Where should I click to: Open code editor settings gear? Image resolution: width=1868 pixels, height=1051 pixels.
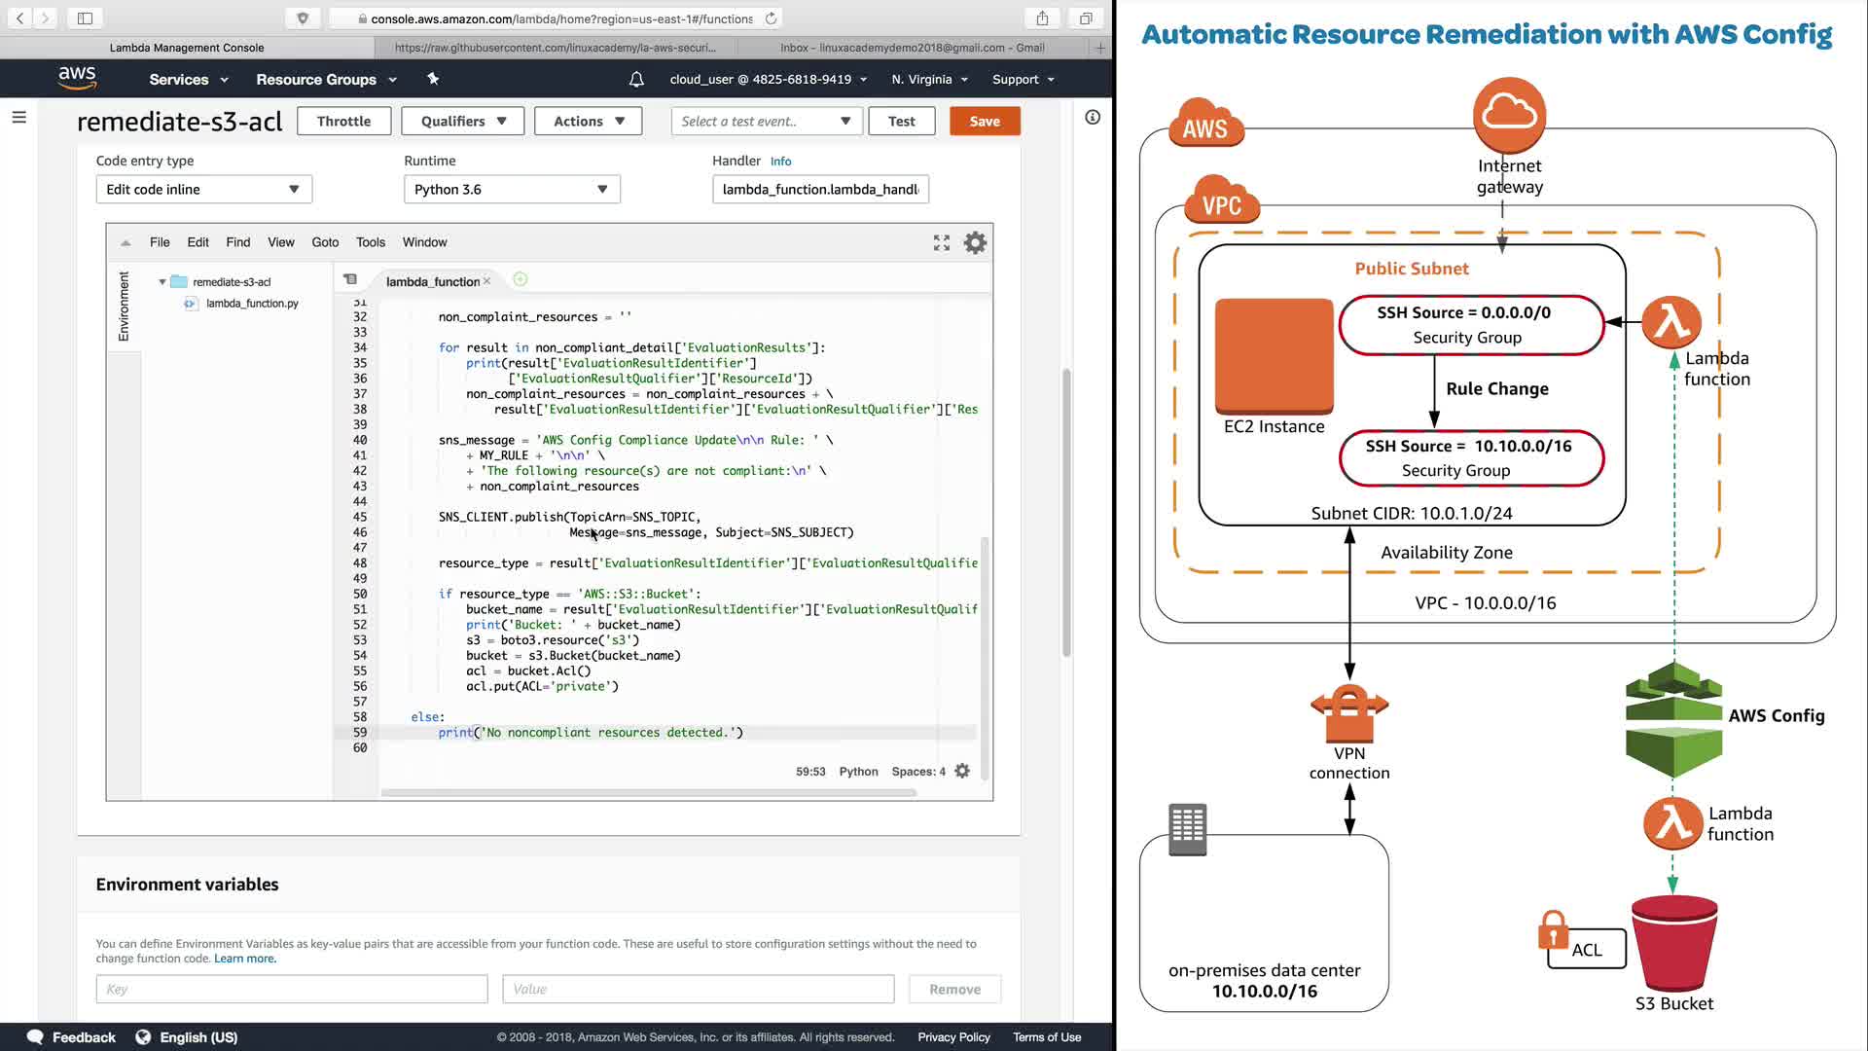pyautogui.click(x=975, y=243)
